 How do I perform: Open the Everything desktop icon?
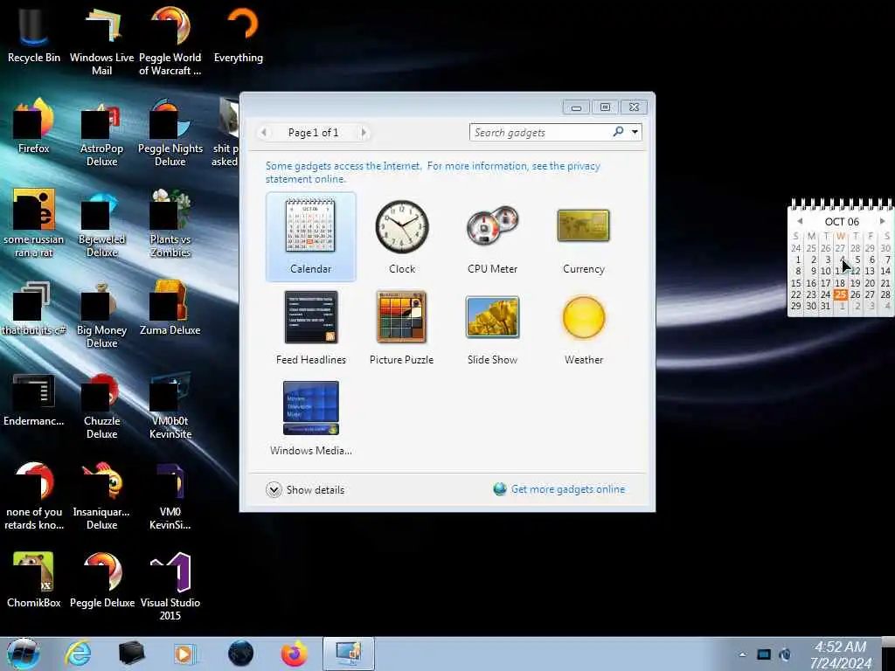(239, 35)
